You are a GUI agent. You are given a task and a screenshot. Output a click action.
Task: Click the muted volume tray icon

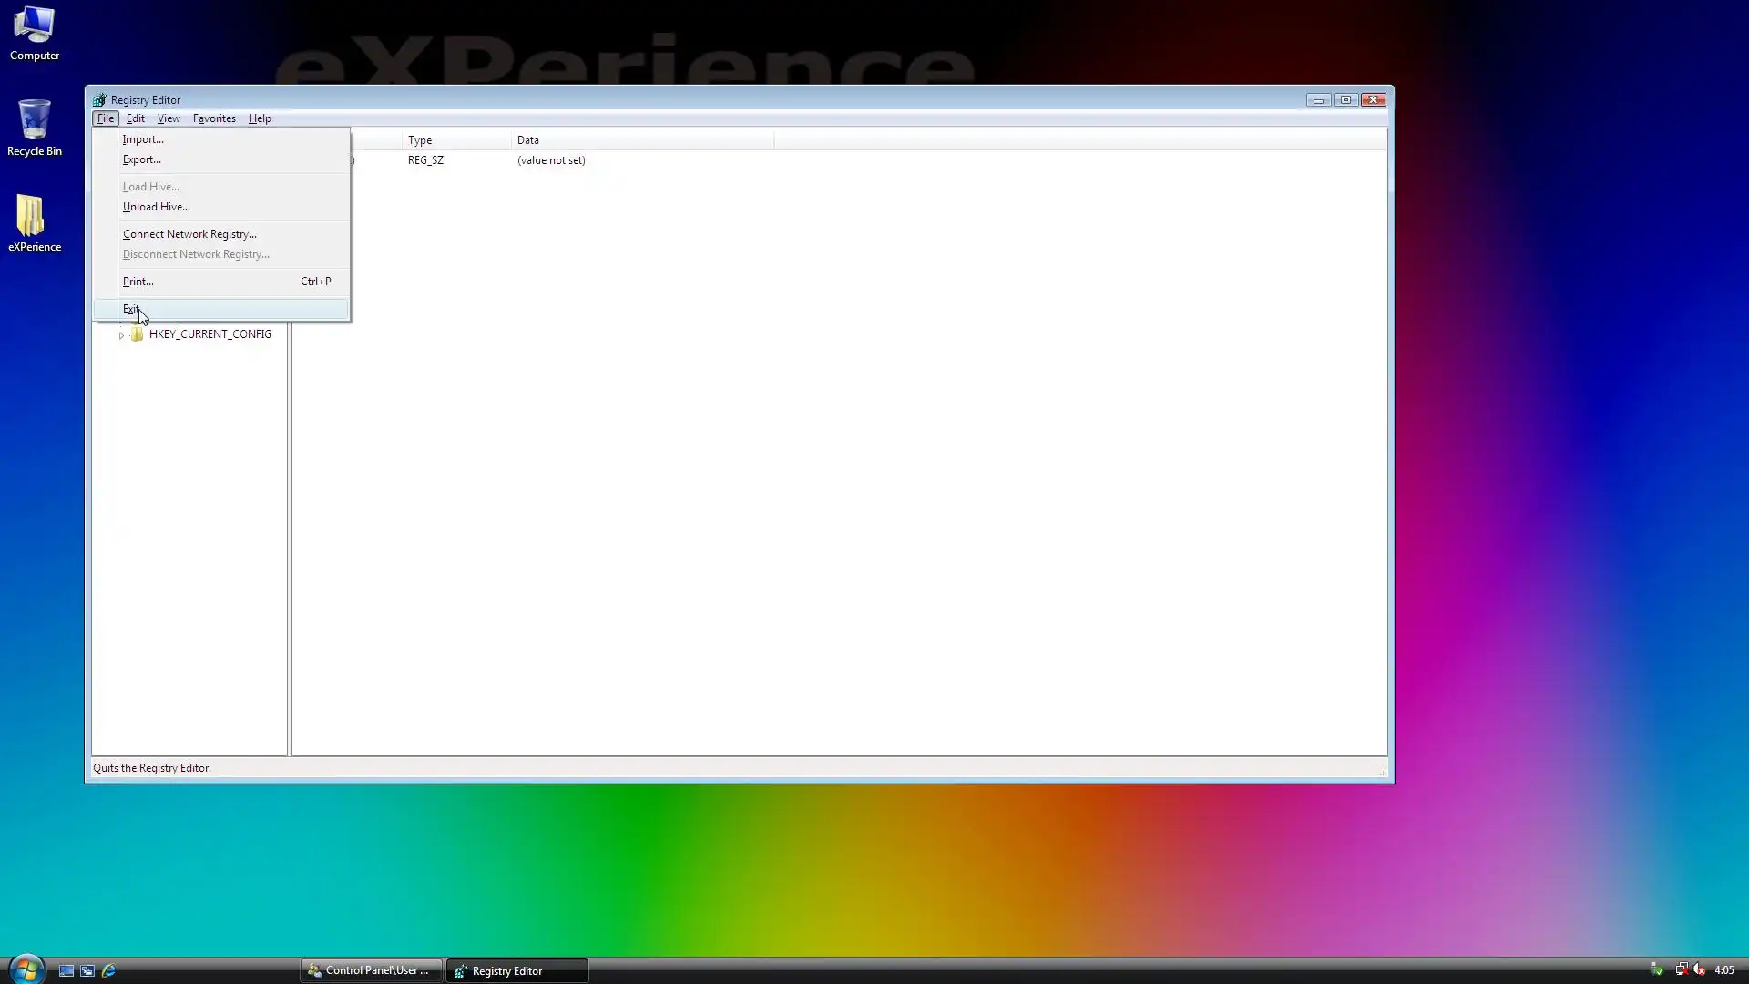[1699, 970]
